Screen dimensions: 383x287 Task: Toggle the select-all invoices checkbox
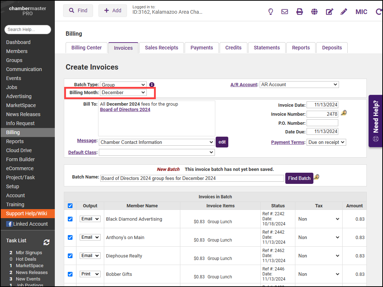tap(70, 206)
